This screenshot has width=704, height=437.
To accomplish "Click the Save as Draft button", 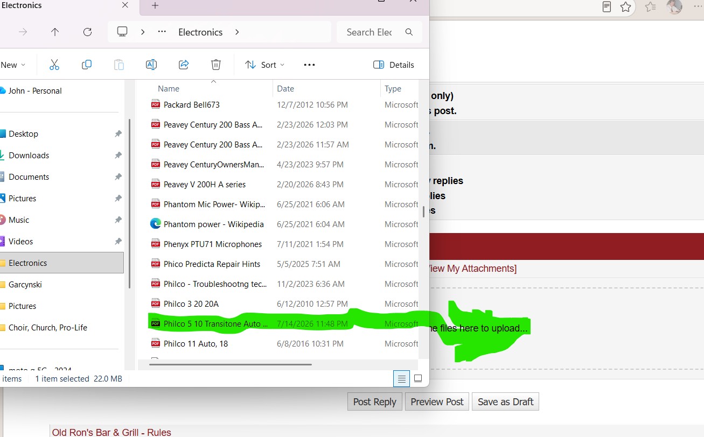I will tap(505, 402).
